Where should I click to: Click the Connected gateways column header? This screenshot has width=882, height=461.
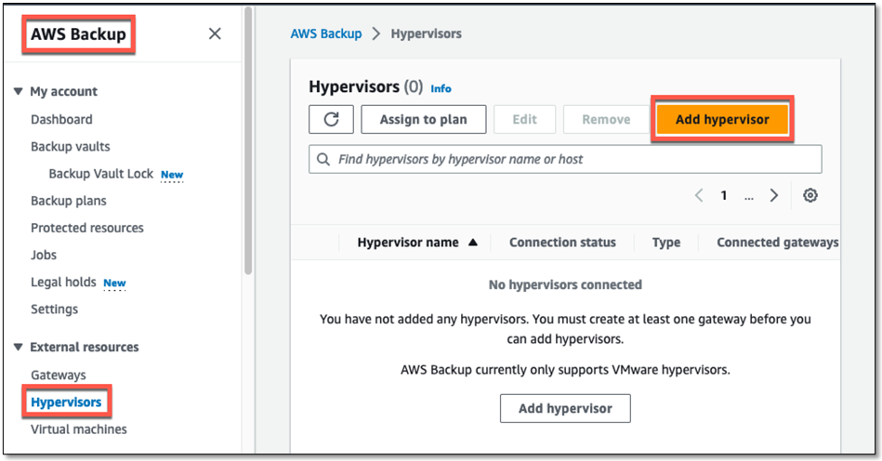[777, 243]
